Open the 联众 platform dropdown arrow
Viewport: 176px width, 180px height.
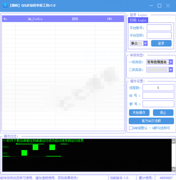[x=146, y=43]
